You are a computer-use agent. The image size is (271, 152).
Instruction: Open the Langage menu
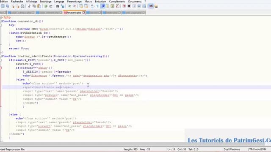click(59, 2)
